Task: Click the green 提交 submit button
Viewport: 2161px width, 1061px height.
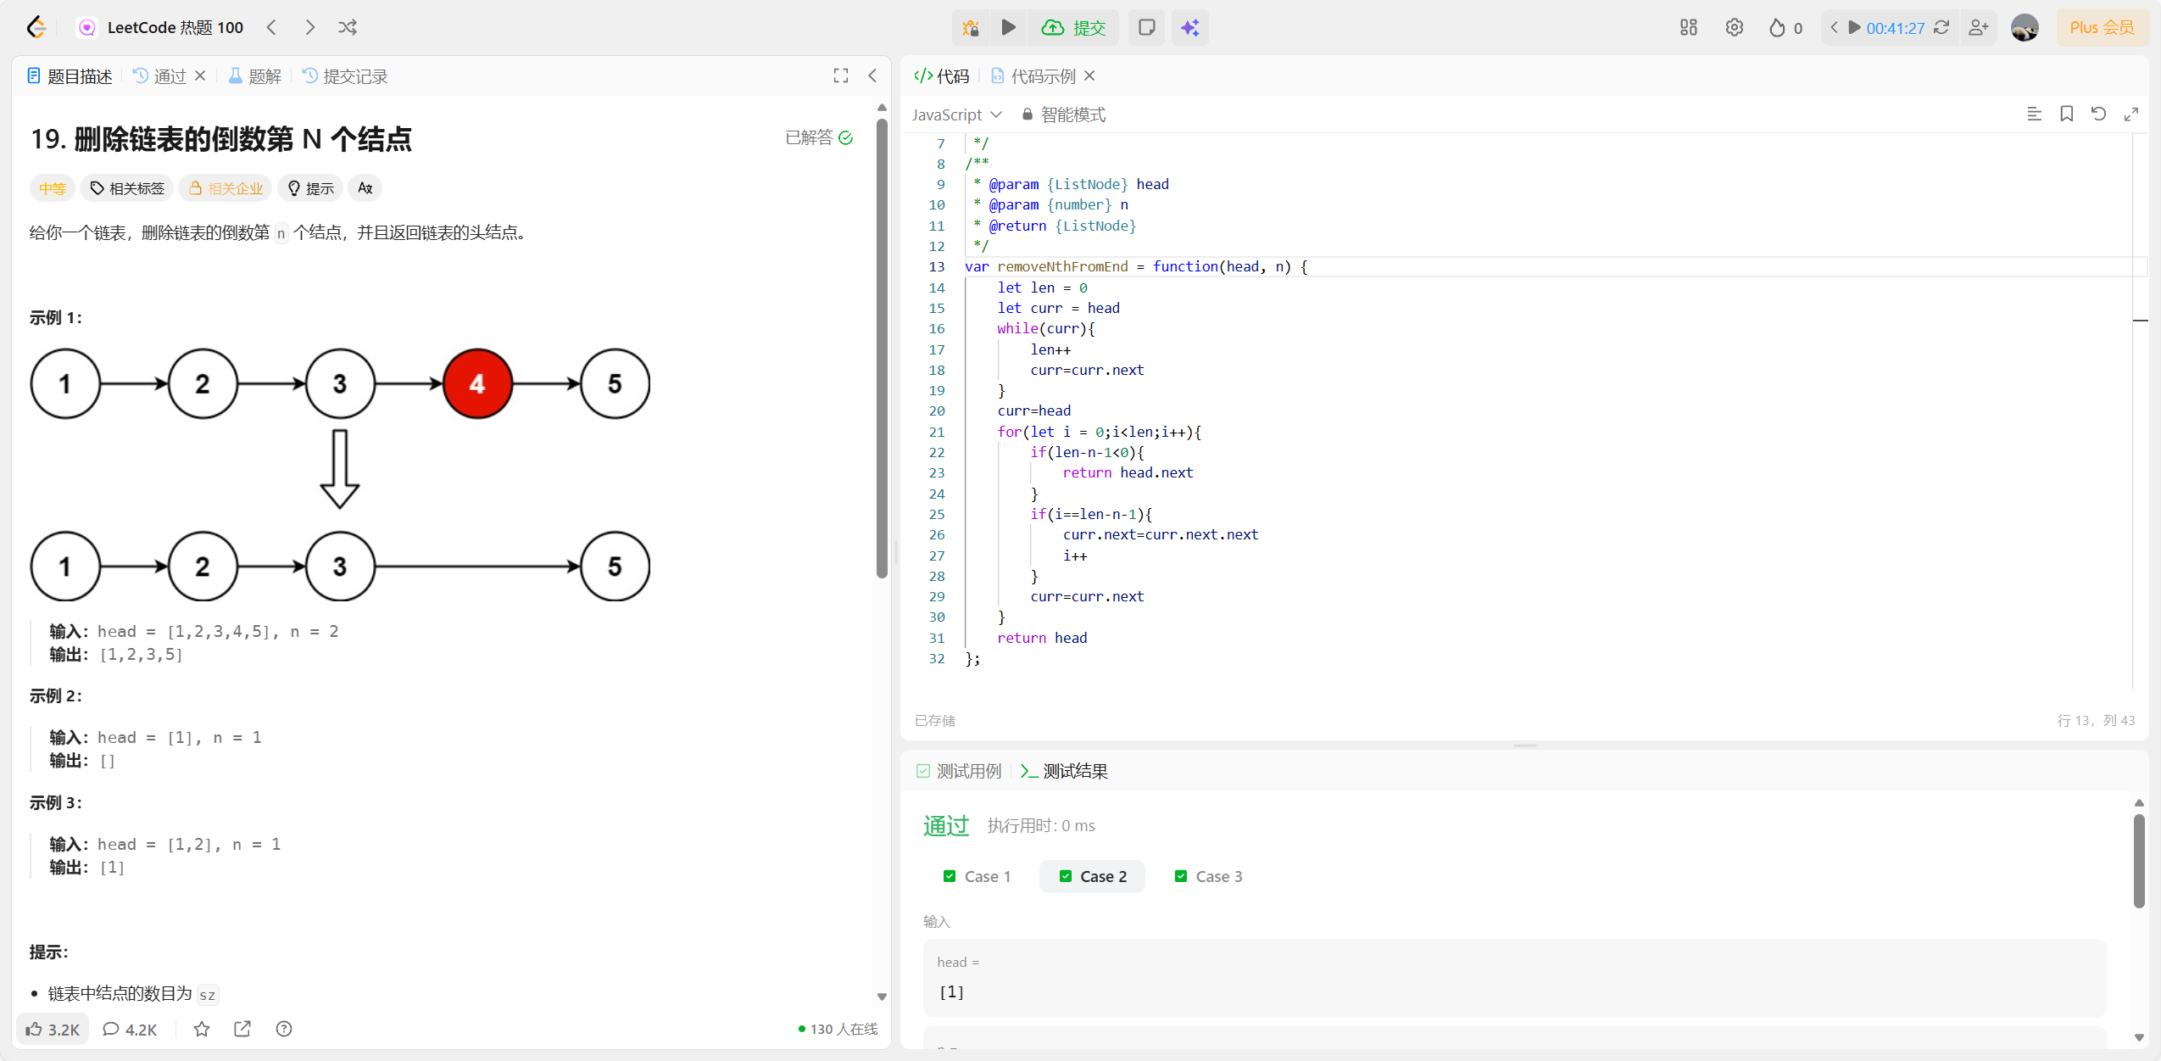Action: click(1073, 27)
